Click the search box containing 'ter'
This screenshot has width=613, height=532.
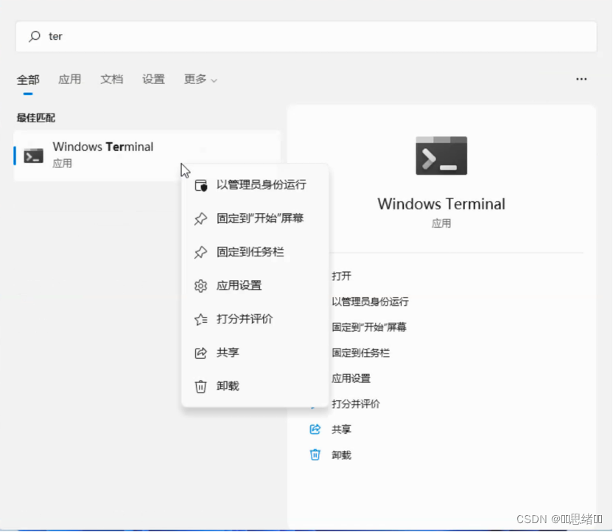(x=306, y=36)
